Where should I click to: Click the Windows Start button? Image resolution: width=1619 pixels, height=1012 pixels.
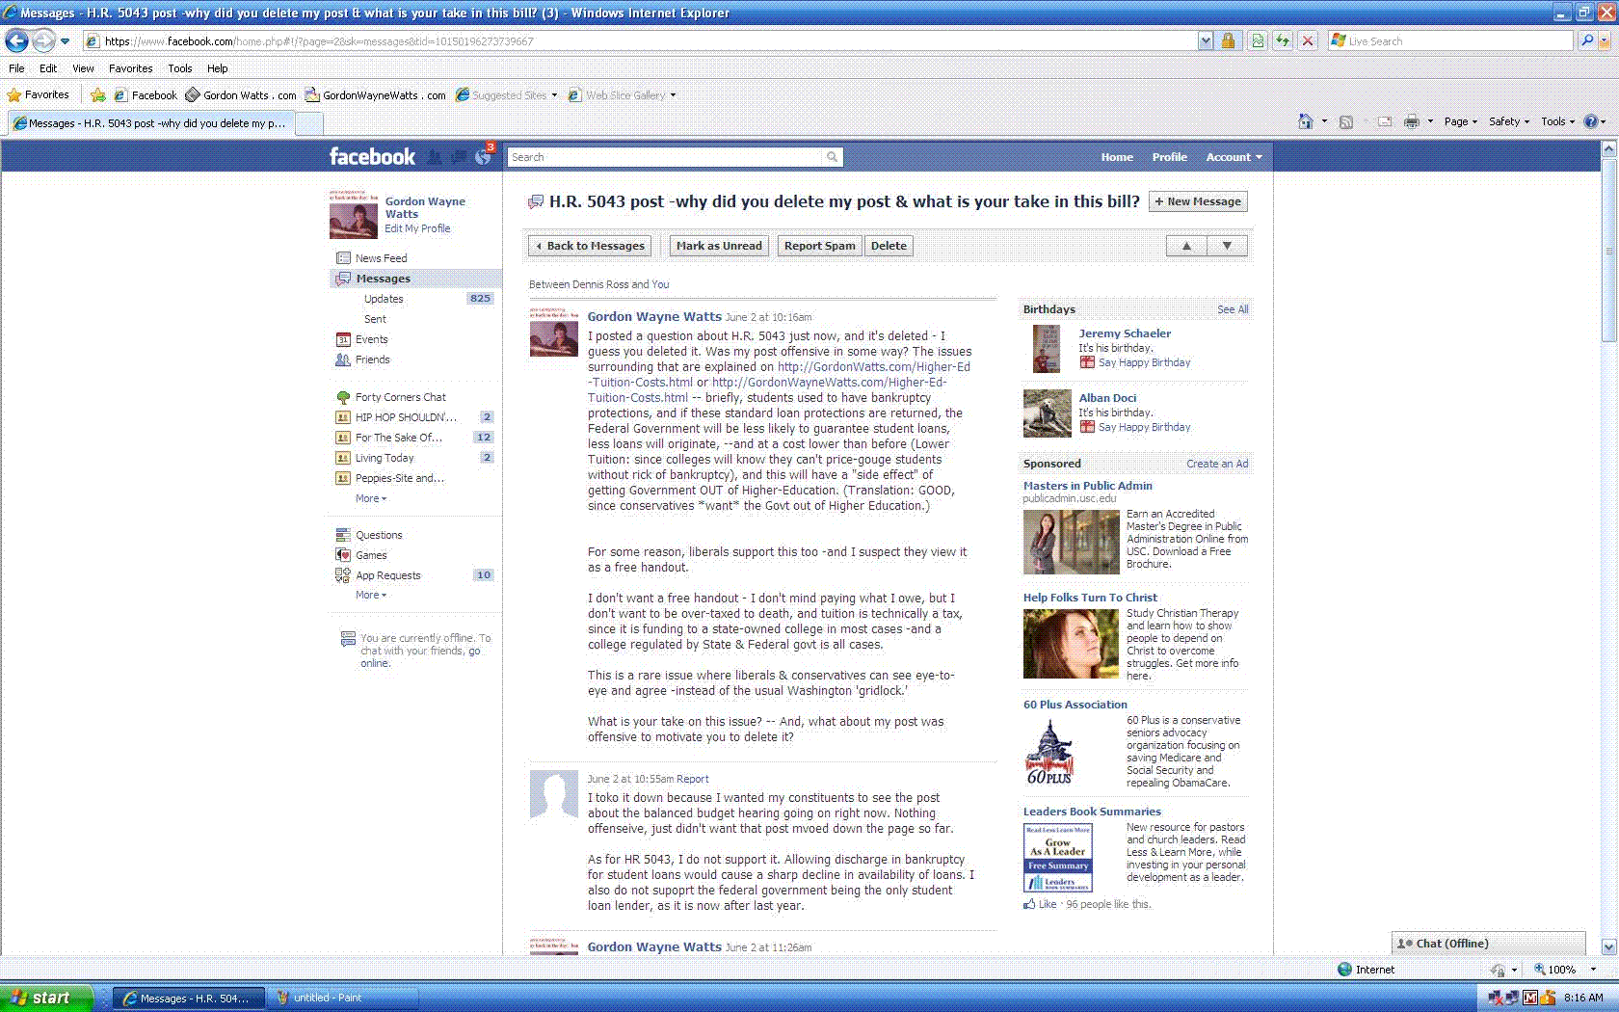pyautogui.click(x=47, y=998)
